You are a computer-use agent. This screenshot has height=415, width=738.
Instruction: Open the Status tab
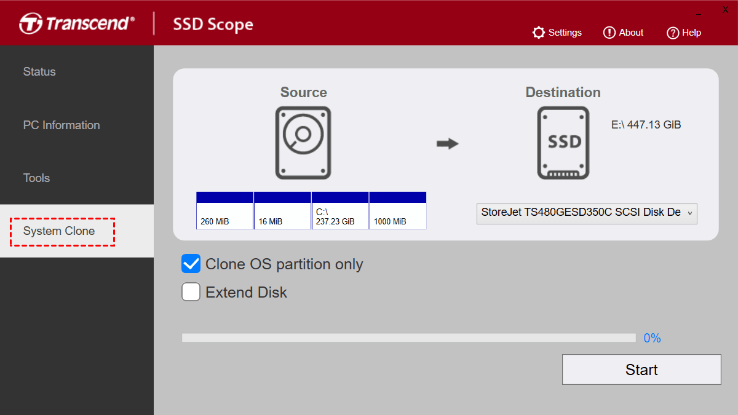tap(39, 72)
